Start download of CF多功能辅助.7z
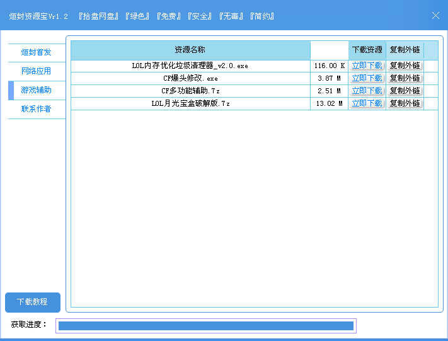The image size is (448, 341). (367, 91)
